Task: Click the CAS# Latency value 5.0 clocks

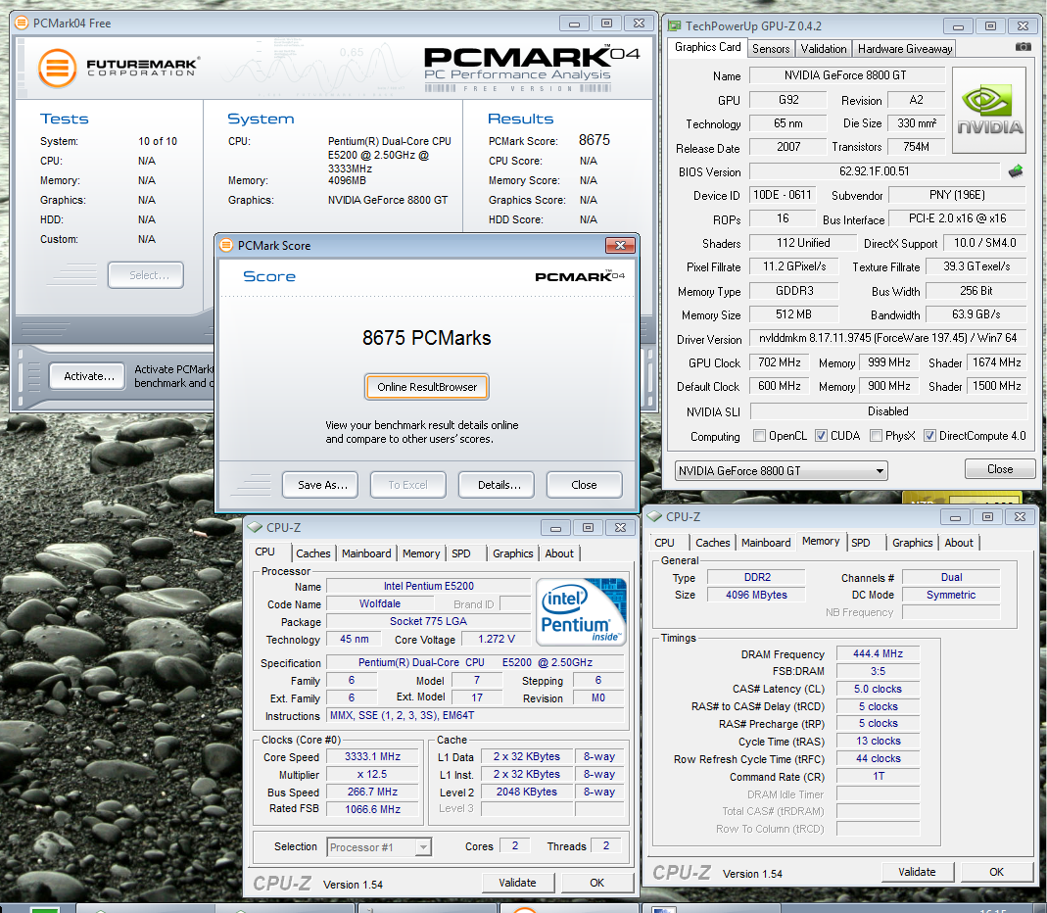Action: click(878, 689)
